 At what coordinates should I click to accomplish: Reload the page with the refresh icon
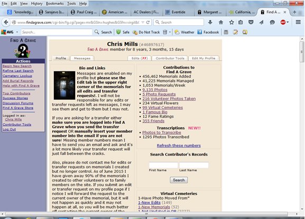click(x=148, y=22)
